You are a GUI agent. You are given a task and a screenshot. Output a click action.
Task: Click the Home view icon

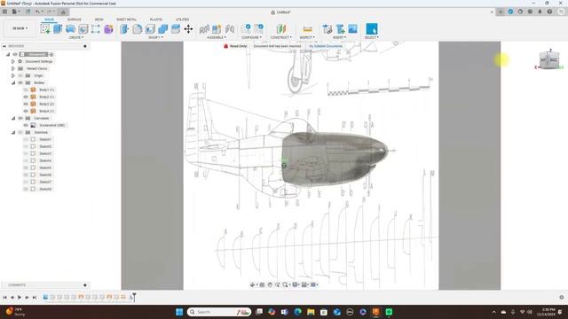pyautogui.click(x=63, y=12)
